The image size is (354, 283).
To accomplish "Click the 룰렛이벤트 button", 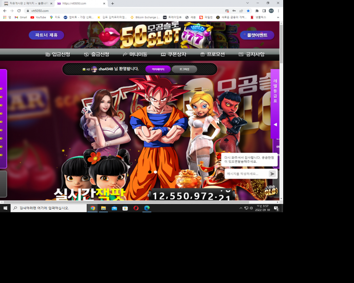I will coord(257,35).
